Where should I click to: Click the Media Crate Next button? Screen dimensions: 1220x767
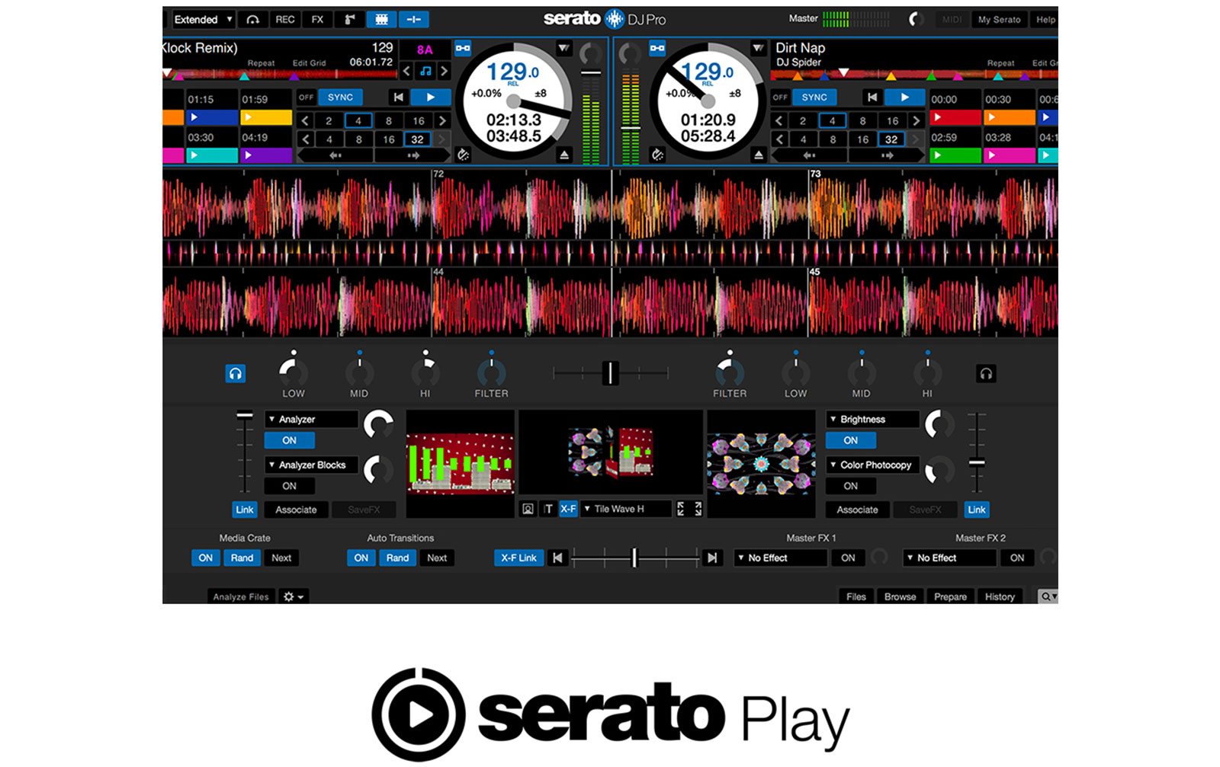281,558
